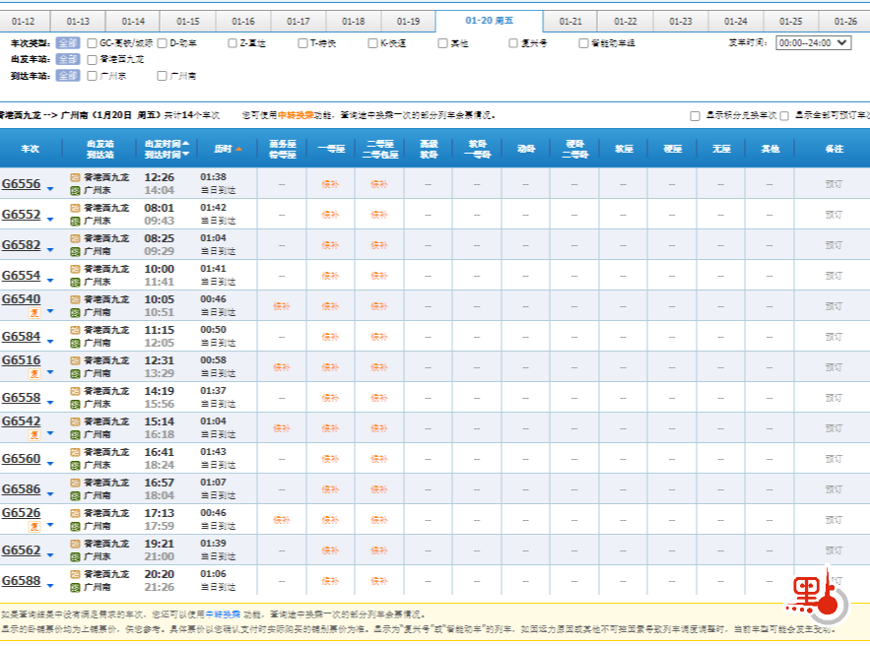Sort by 历时 duration column arrow

238,149
